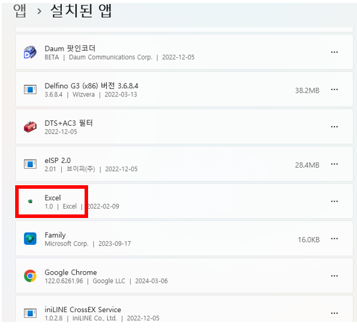Viewport: 357px width, 329px height.
Task: Click the 1.0.2.8 version text
Action: tap(54, 318)
